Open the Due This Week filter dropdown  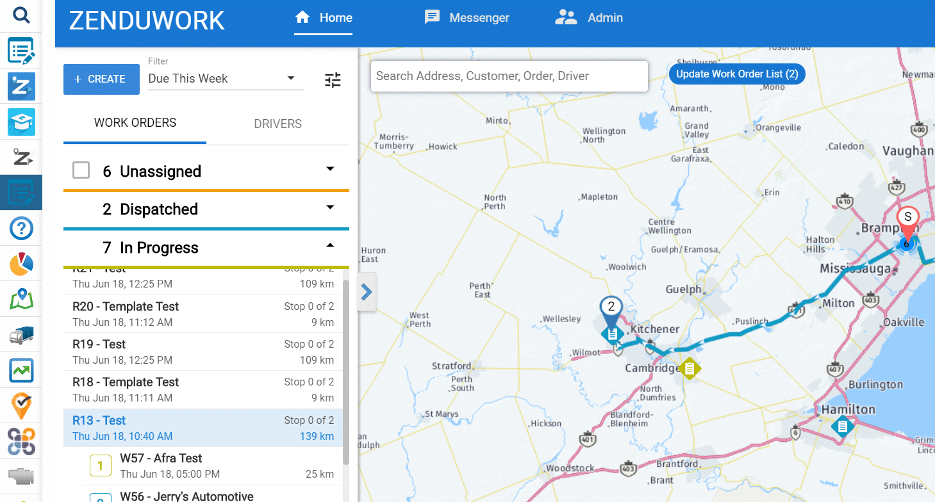(x=225, y=79)
